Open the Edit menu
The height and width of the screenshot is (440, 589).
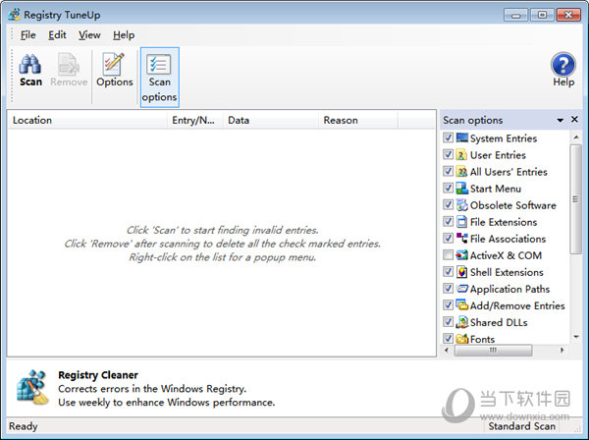tap(57, 35)
